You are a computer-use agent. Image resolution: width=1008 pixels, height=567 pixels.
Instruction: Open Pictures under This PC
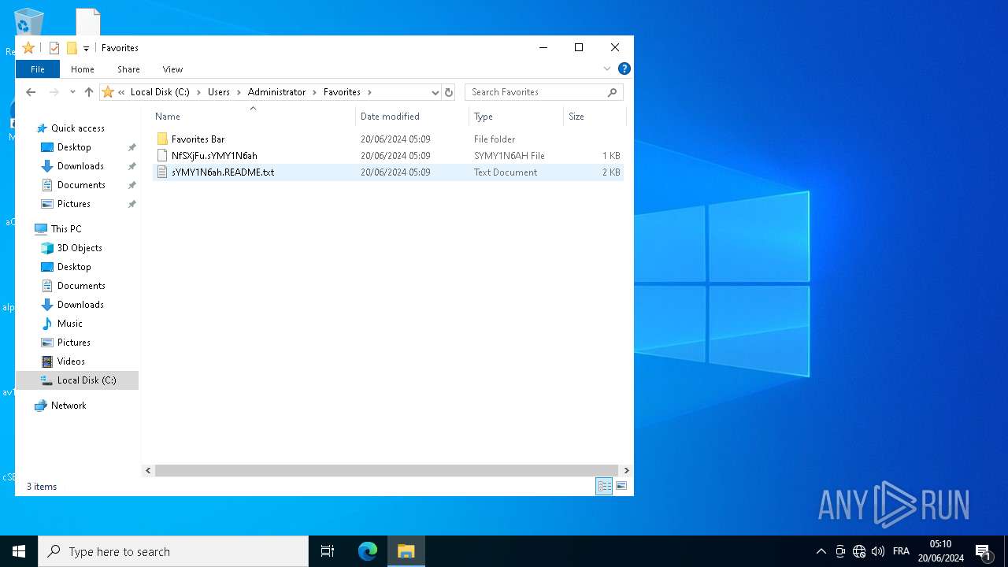coord(74,343)
